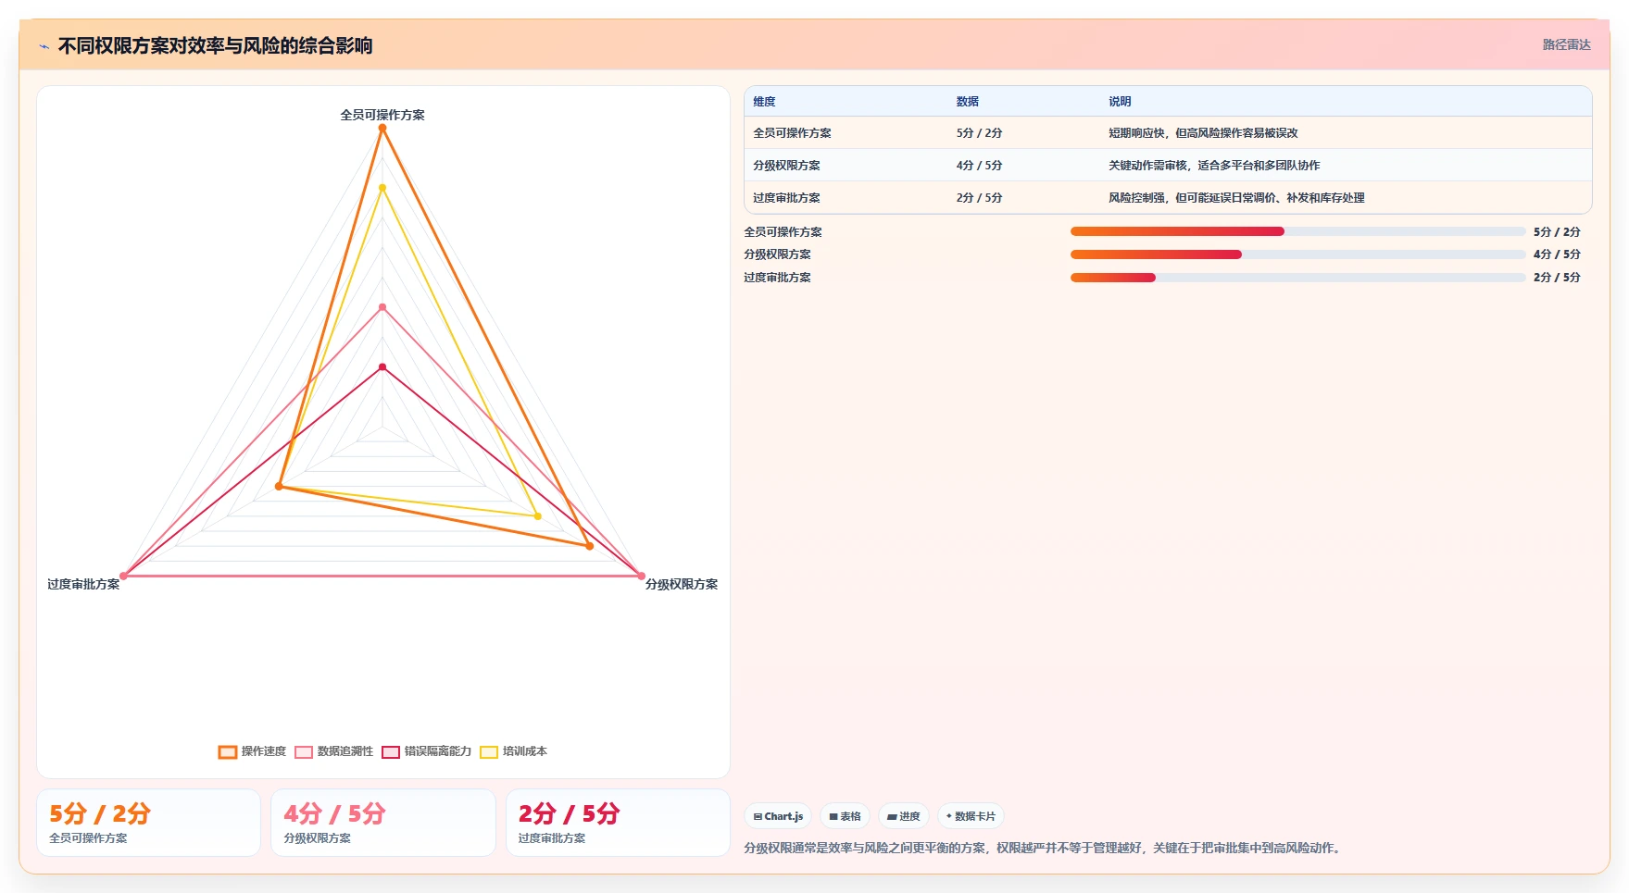Image resolution: width=1629 pixels, height=893 pixels.
Task: Toggle the 数据追溯性 legend item
Action: pyautogui.click(x=333, y=751)
